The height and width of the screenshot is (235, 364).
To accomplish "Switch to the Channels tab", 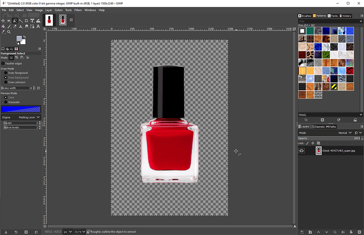I will [318, 127].
